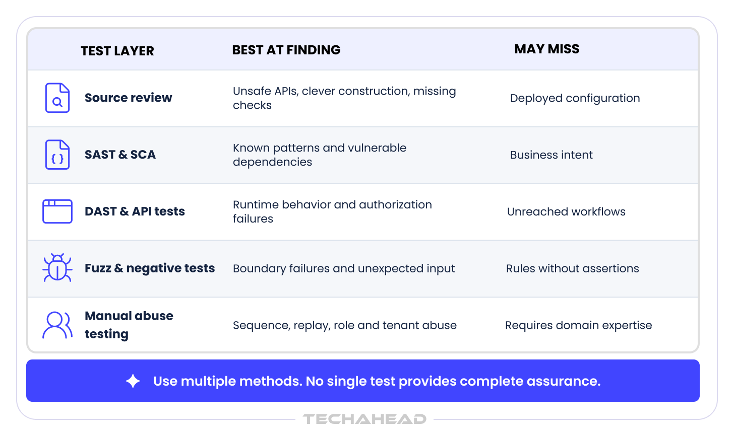Click the SAST & SCA row label
The image size is (734, 436).
click(x=120, y=155)
